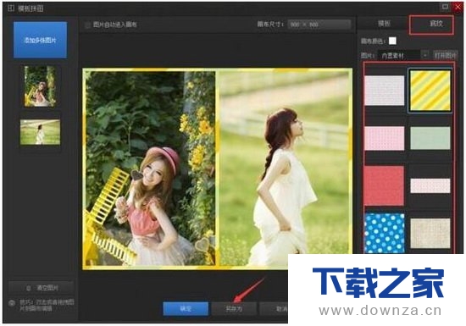The width and height of the screenshot is (466, 326).
Task: Click the maximize window button
Action: 445,7
